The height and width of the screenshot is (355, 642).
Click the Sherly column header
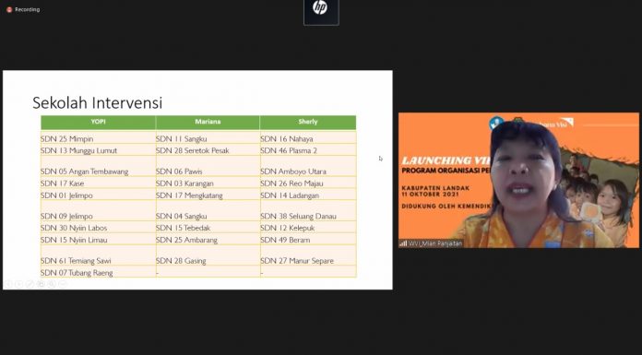pos(308,122)
